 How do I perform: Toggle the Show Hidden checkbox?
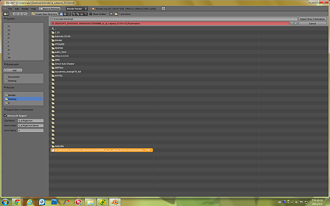(91, 14)
